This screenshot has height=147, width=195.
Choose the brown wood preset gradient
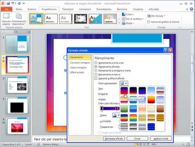point(160,109)
